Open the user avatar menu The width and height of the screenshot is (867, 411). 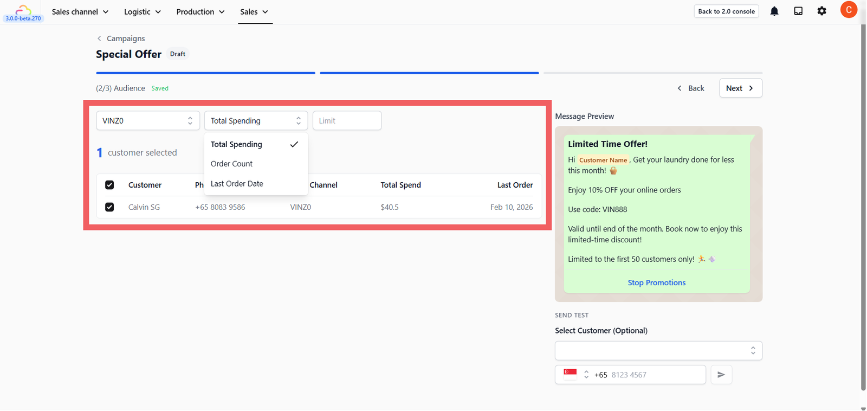pyautogui.click(x=849, y=10)
